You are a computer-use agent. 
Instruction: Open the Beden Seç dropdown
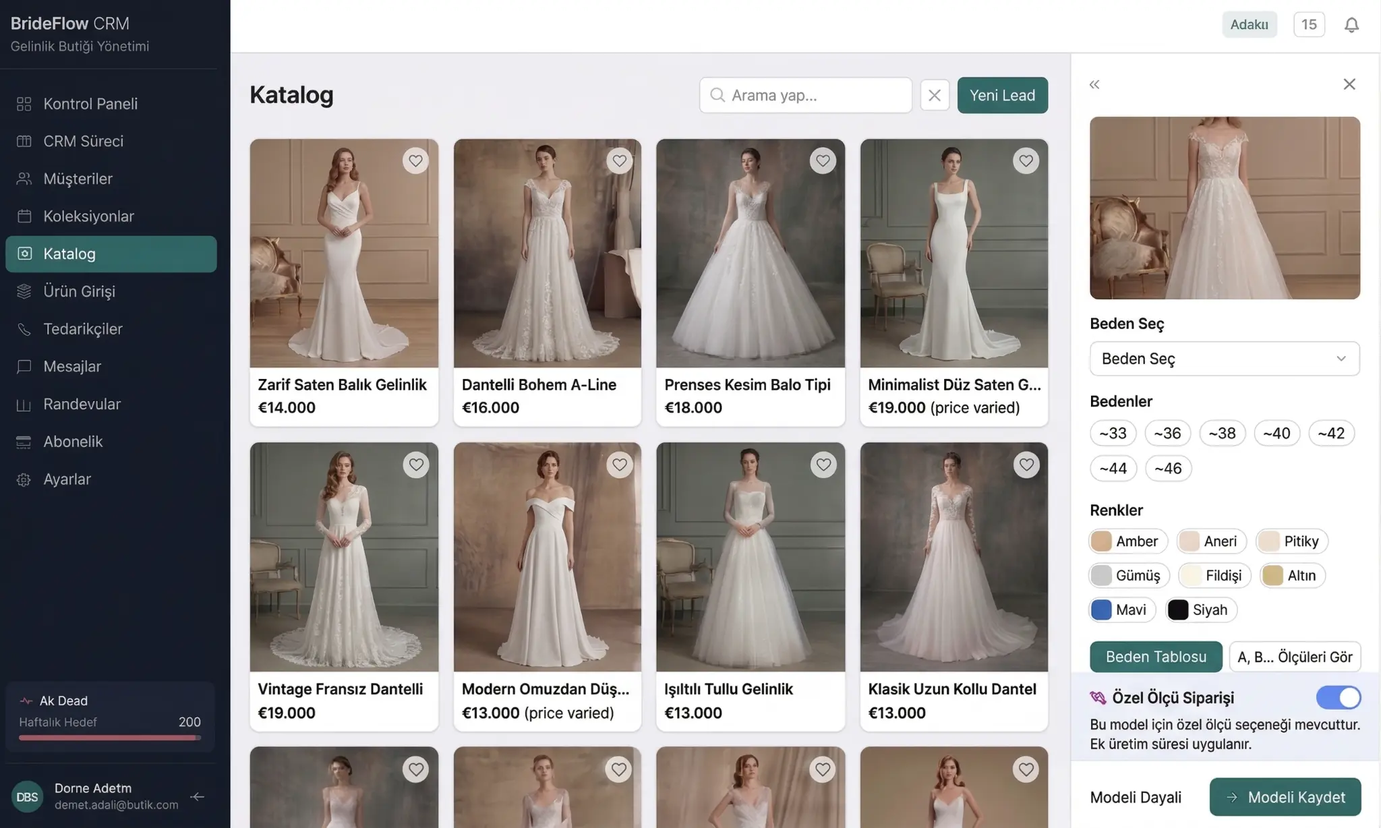pyautogui.click(x=1225, y=359)
